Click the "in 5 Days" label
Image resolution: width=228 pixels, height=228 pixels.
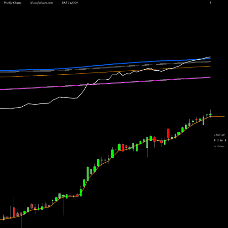click(219, 146)
